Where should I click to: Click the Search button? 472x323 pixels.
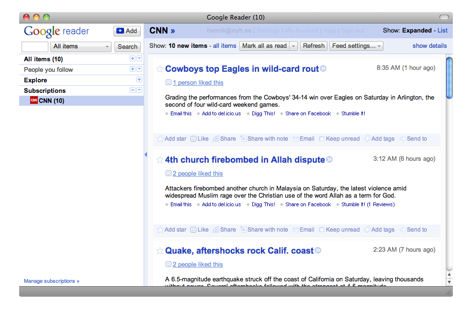127,47
